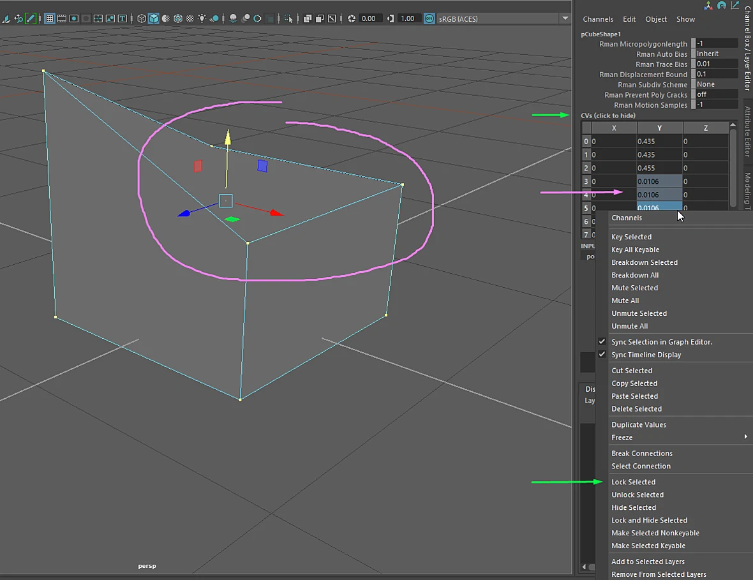Click Hide Selected entry
Viewport: 753px width, 580px height.
pos(634,507)
